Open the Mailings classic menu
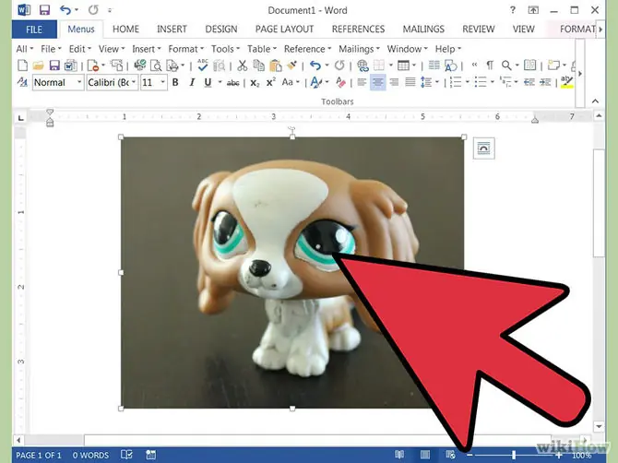The image size is (618, 463). pos(359,49)
